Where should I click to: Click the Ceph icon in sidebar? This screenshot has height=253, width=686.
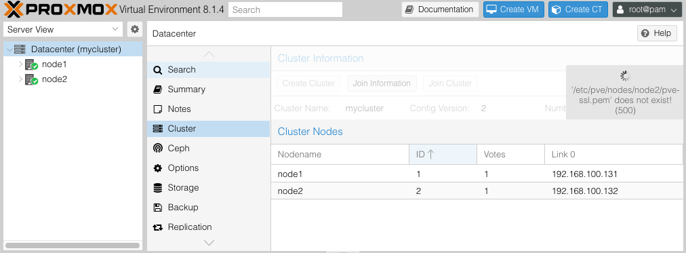tap(157, 149)
